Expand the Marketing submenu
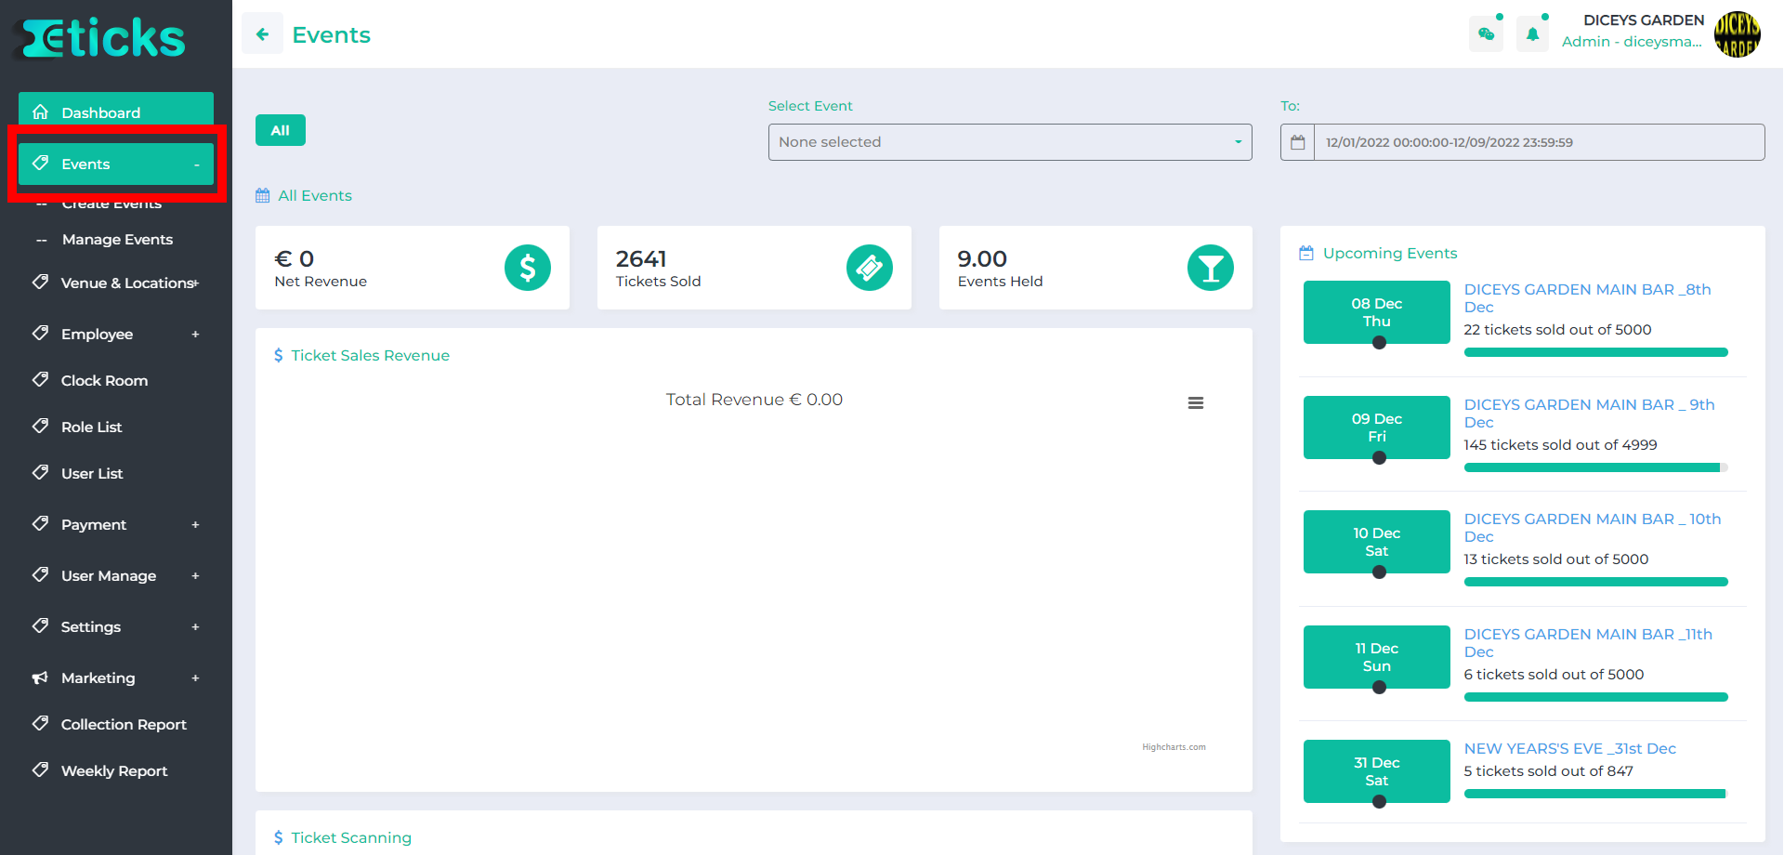The image size is (1784, 855). point(195,677)
